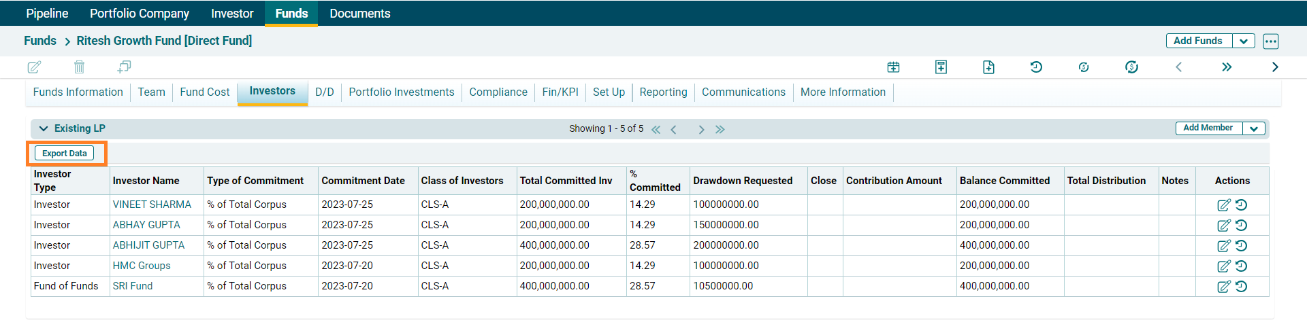Switch to the Portfolio Investments tab
The height and width of the screenshot is (320, 1307).
(x=401, y=92)
